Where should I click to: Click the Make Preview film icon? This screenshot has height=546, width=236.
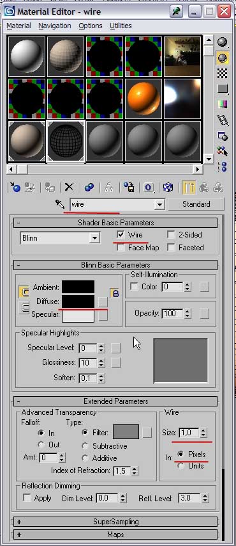[x=223, y=120]
